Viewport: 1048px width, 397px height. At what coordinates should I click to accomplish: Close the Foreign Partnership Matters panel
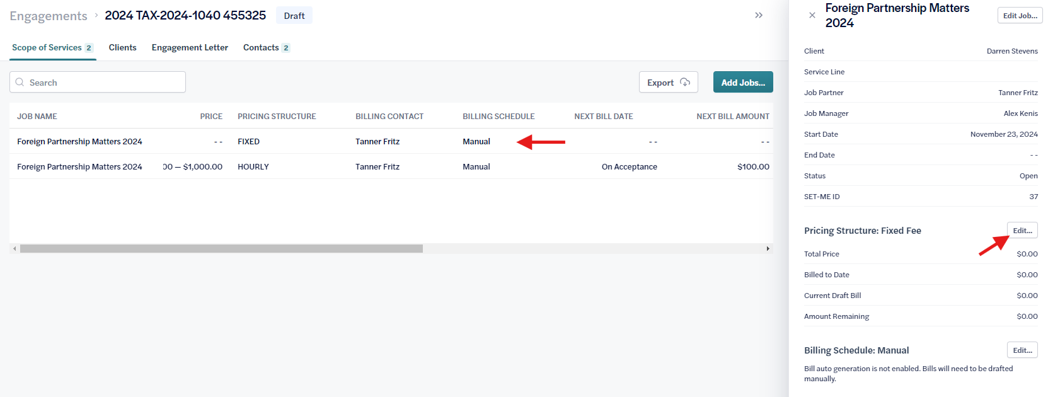pos(812,15)
